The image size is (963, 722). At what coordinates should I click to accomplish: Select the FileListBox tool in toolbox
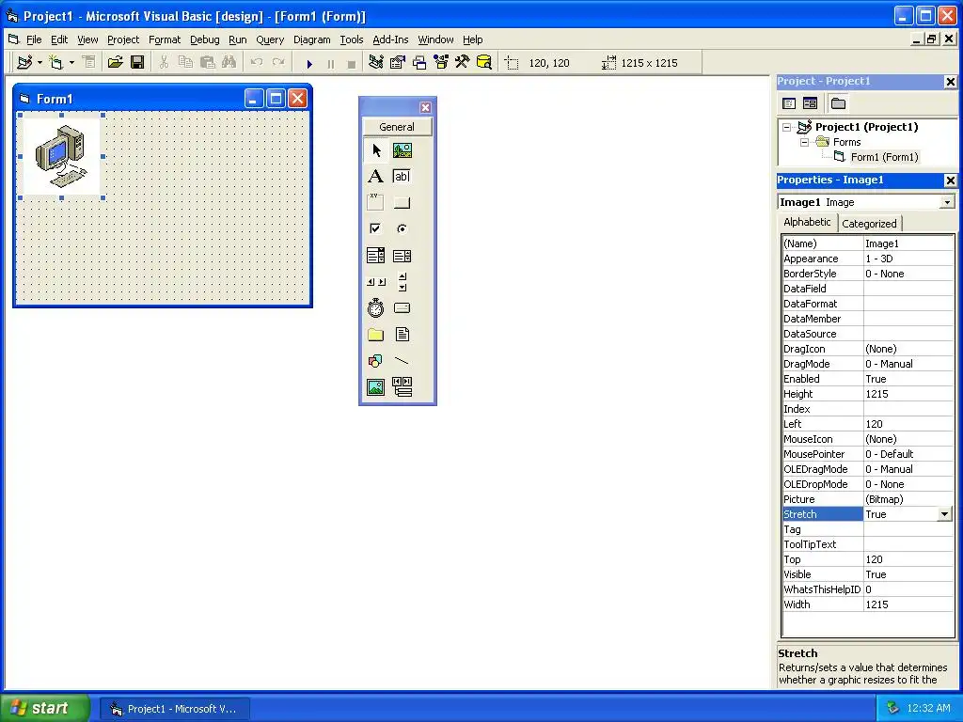pos(403,335)
